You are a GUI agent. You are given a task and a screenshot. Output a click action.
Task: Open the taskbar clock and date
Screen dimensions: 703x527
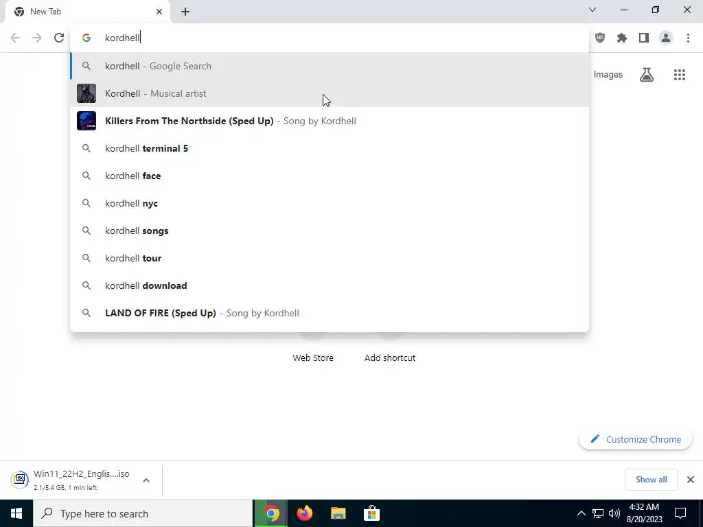click(644, 513)
